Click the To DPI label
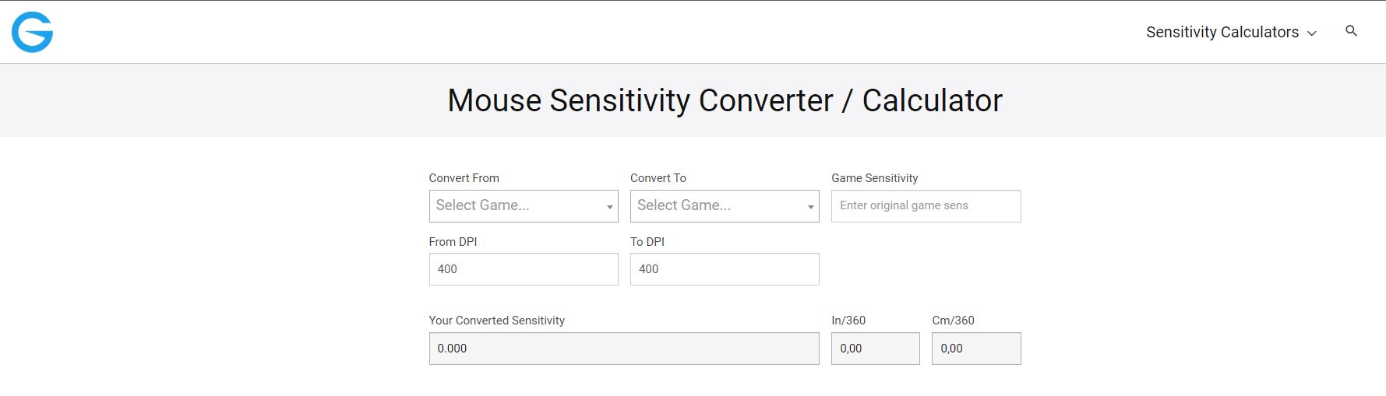This screenshot has height=396, width=1386. point(647,242)
